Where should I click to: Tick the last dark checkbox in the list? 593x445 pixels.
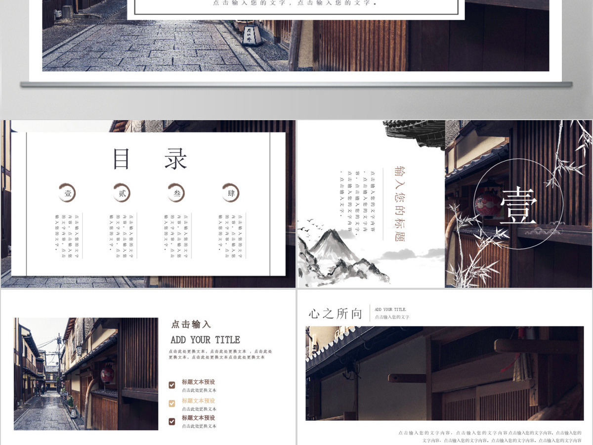(x=172, y=422)
